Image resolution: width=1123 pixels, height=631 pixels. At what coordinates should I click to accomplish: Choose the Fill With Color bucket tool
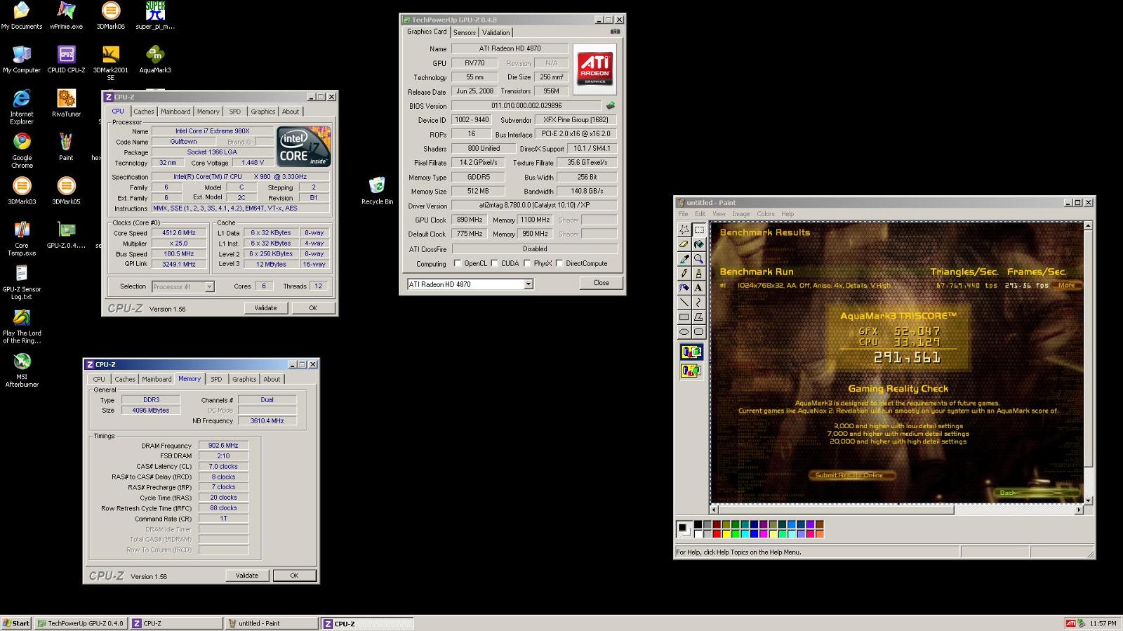pyautogui.click(x=698, y=244)
